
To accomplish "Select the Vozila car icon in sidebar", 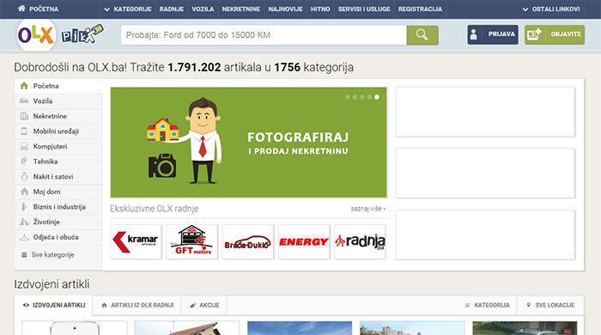I will point(24,101).
